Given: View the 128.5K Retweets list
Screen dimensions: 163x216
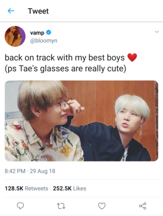Looking at the screenshot, I should point(26,188).
